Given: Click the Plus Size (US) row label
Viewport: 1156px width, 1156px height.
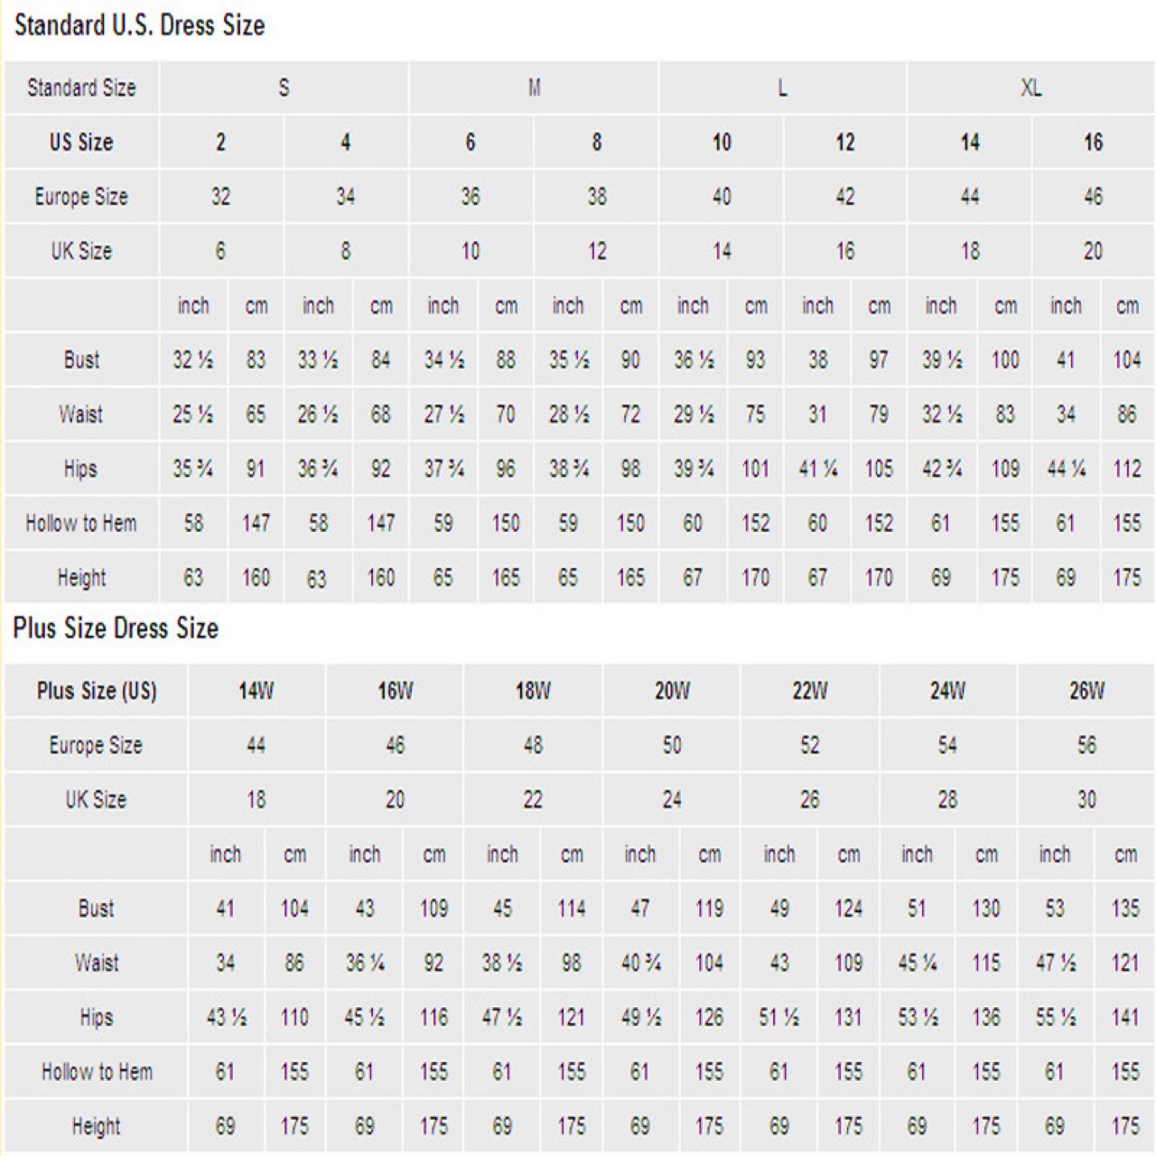Looking at the screenshot, I should tap(96, 691).
